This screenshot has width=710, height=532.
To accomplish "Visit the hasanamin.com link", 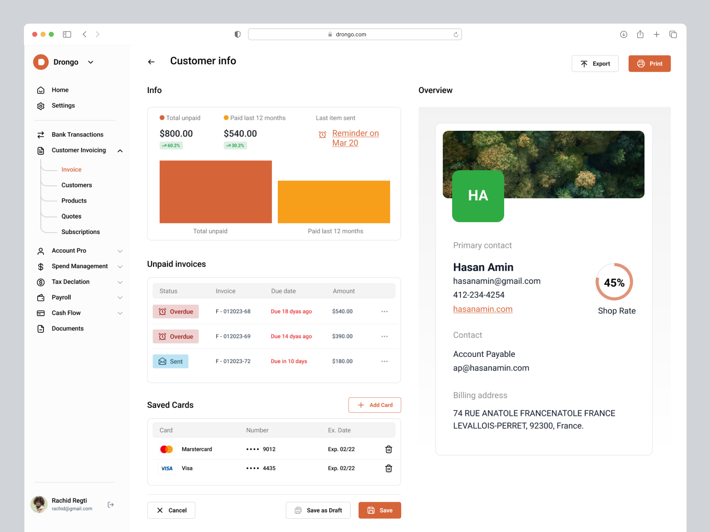I will click(483, 309).
